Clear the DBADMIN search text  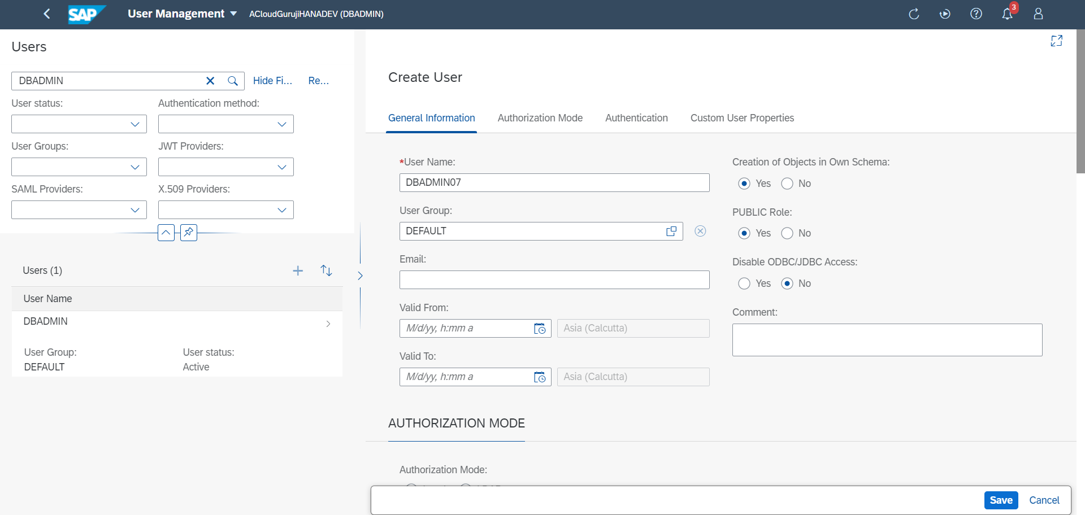pyautogui.click(x=210, y=81)
